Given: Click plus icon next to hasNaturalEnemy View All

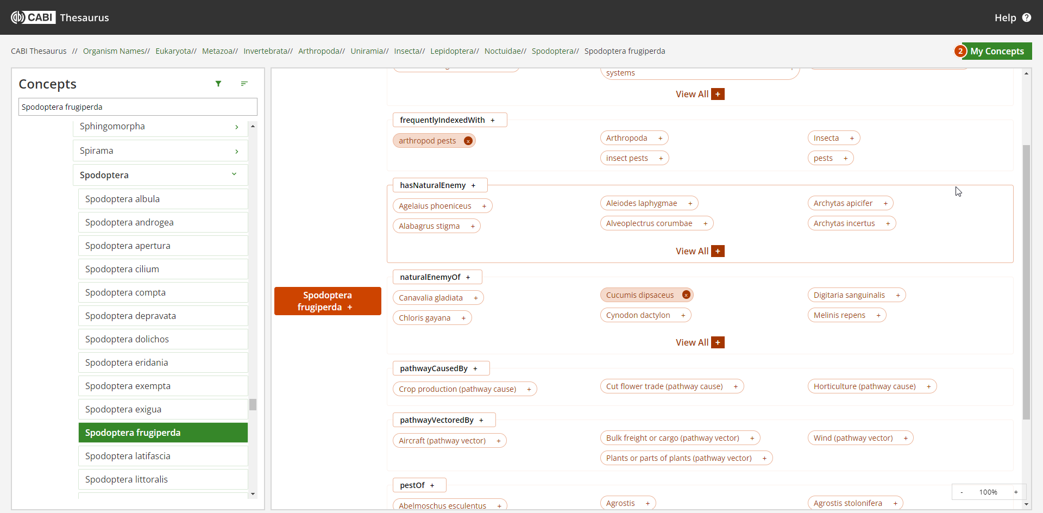Looking at the screenshot, I should coord(718,251).
